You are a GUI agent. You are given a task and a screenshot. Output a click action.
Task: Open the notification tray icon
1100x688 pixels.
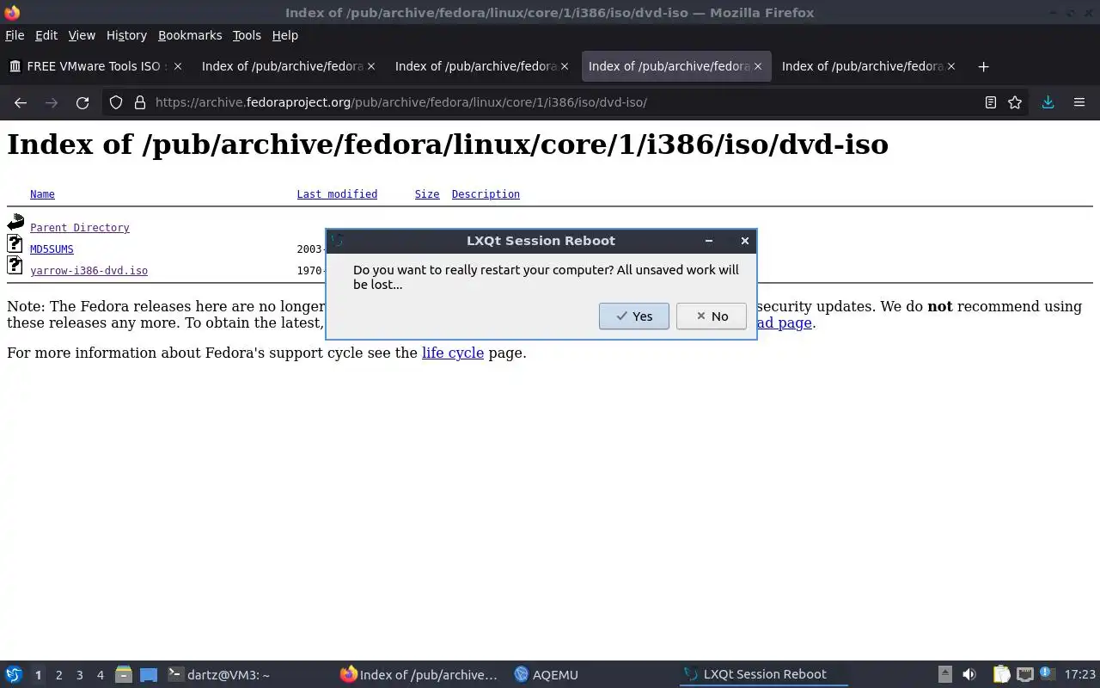coord(1046,674)
